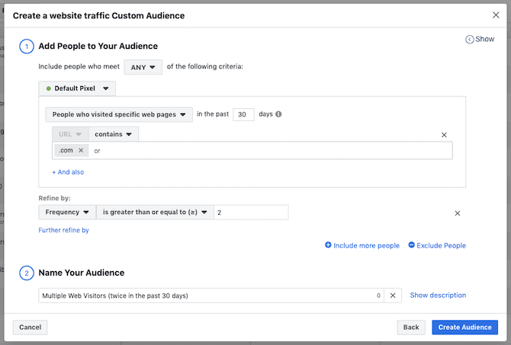Image resolution: width=511 pixels, height=345 pixels.
Task: Click Exclude People link
Action: click(437, 245)
